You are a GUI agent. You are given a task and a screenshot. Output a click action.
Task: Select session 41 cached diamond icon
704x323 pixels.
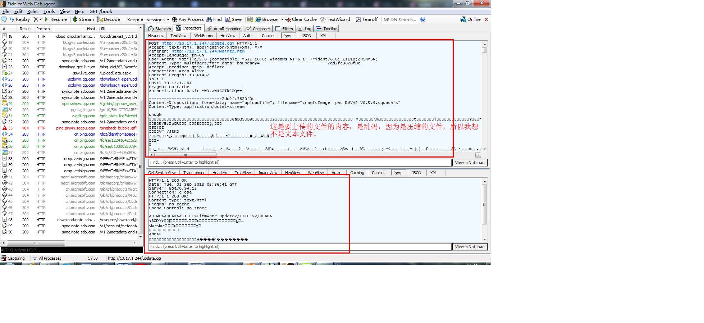5,177
